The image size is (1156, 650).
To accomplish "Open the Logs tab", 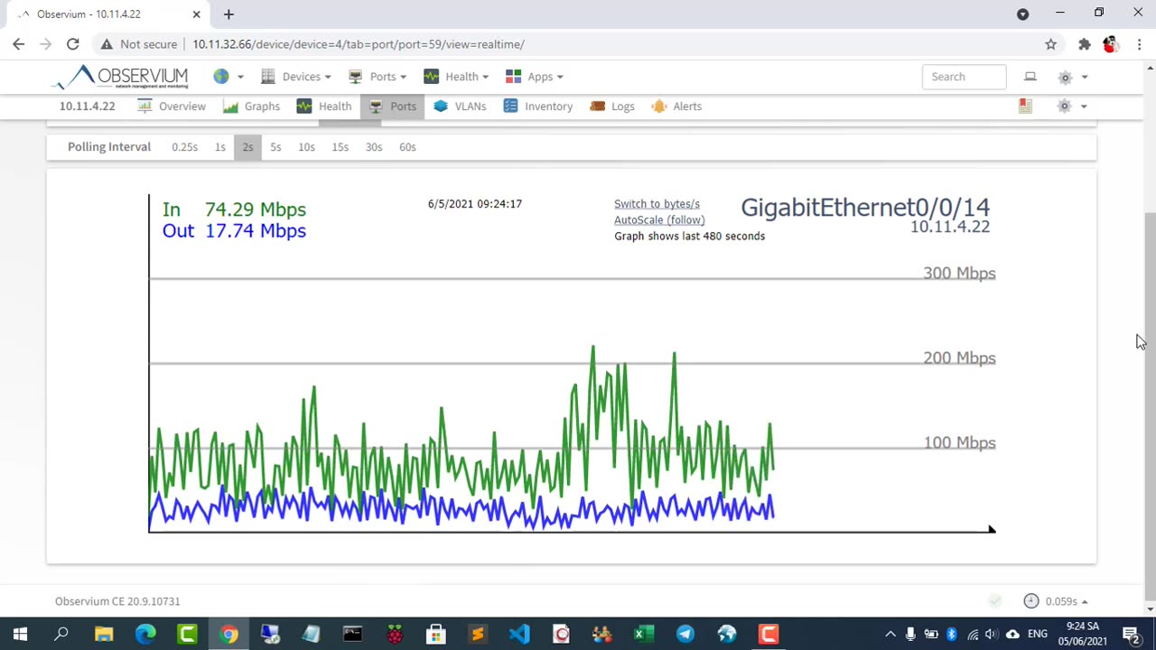I will pos(612,107).
